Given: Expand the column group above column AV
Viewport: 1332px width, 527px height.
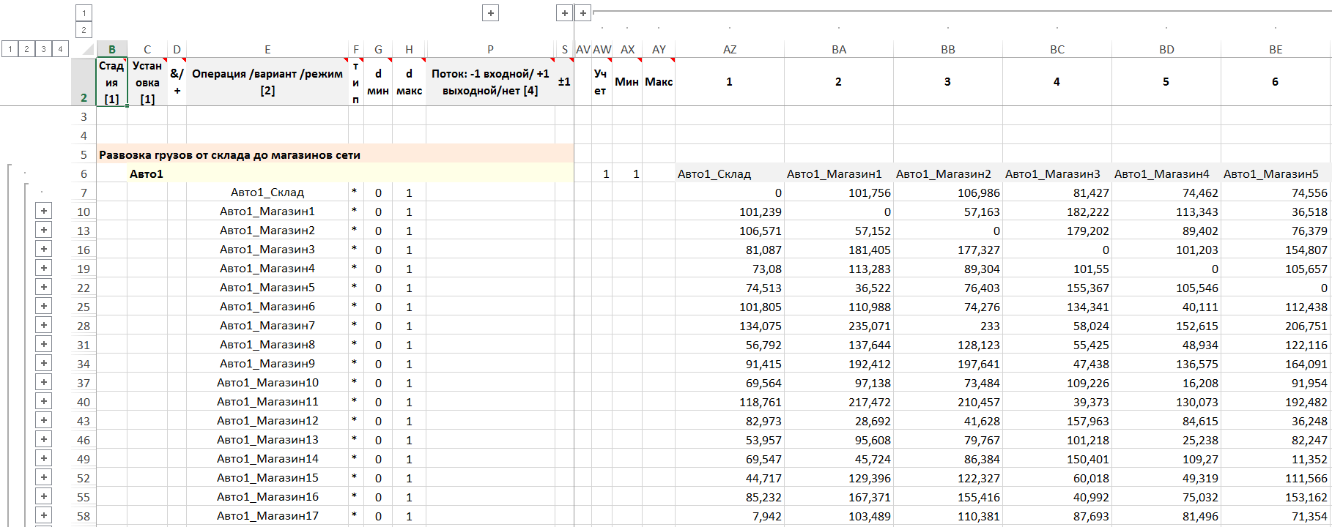Looking at the screenshot, I should pos(582,12).
